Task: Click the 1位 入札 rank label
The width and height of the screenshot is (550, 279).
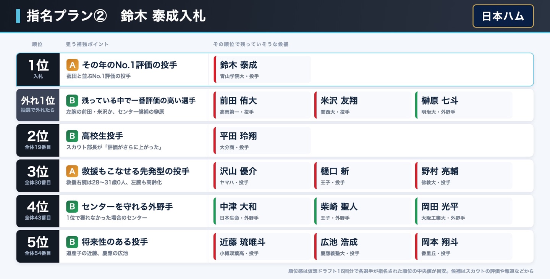Action: 38,69
